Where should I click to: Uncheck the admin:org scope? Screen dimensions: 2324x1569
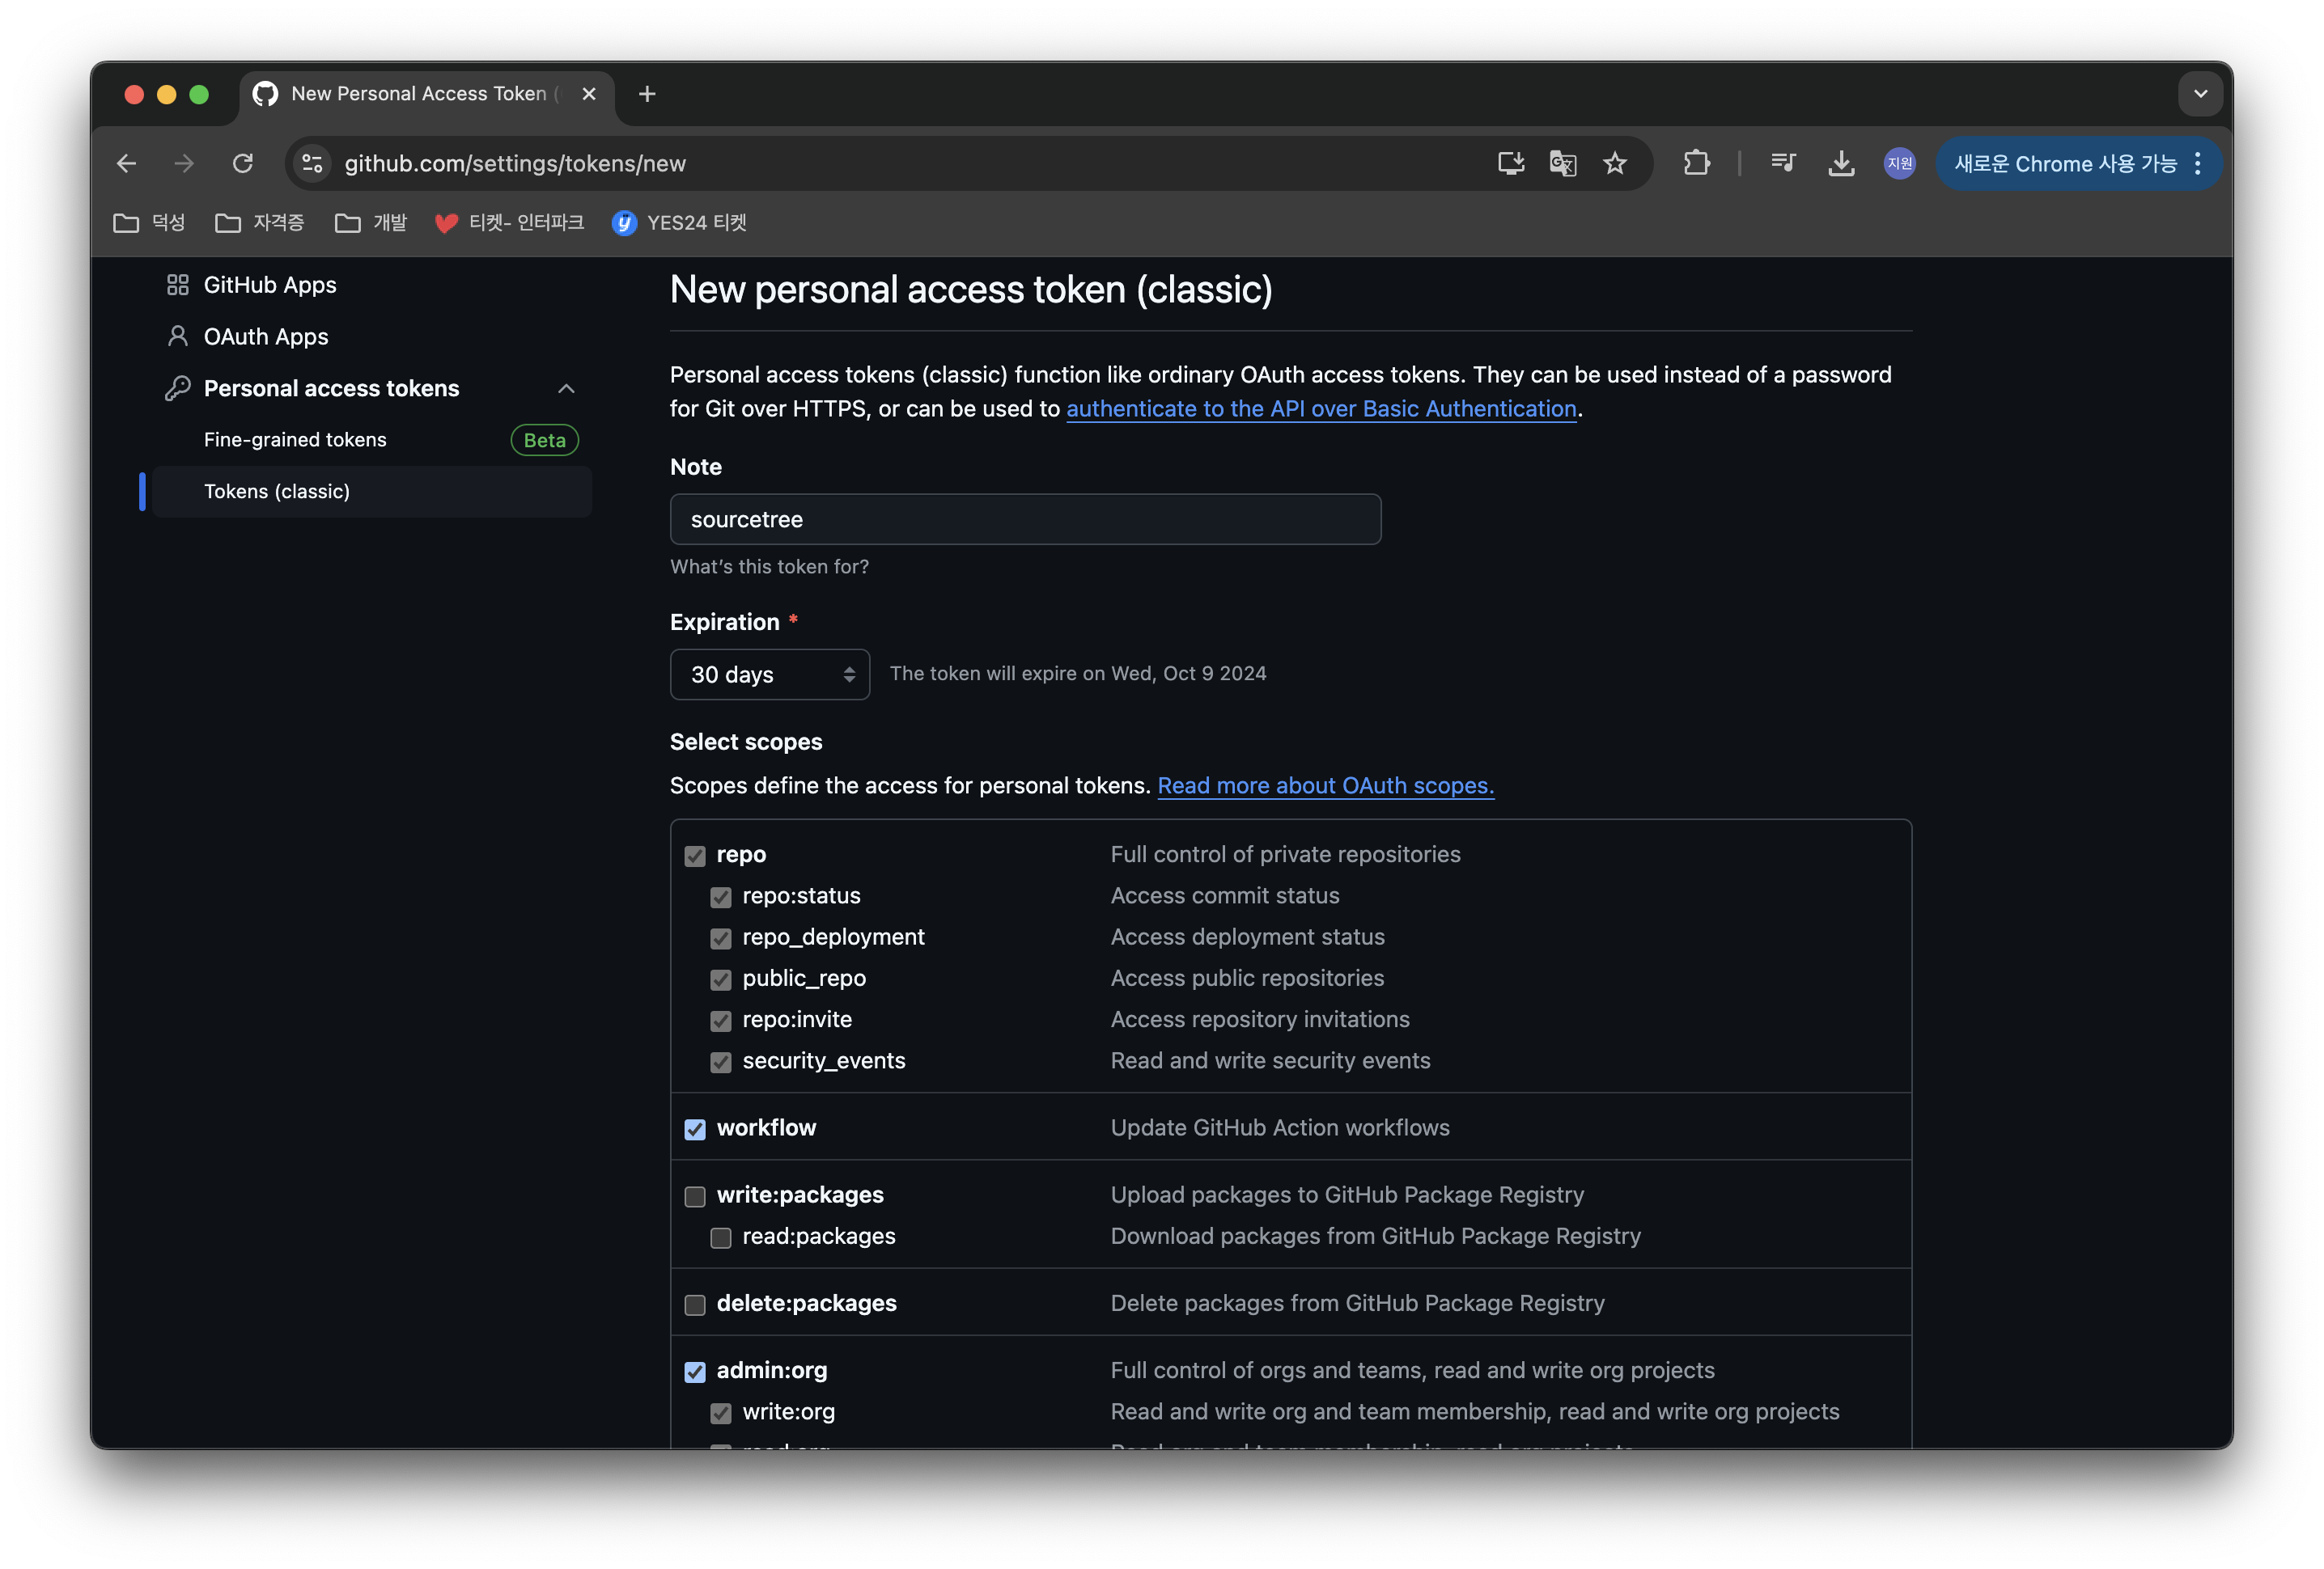pyautogui.click(x=695, y=1371)
